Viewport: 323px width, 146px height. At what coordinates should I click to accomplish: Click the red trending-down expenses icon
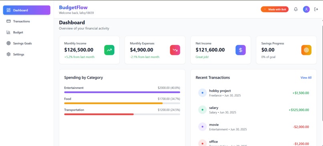click(x=175, y=50)
